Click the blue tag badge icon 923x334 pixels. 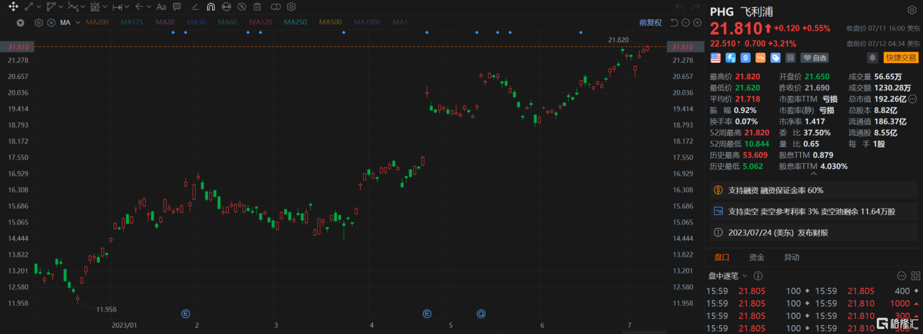(x=775, y=57)
